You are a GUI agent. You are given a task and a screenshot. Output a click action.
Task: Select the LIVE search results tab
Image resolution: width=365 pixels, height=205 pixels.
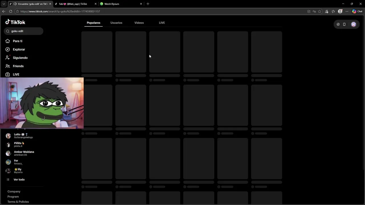click(162, 23)
